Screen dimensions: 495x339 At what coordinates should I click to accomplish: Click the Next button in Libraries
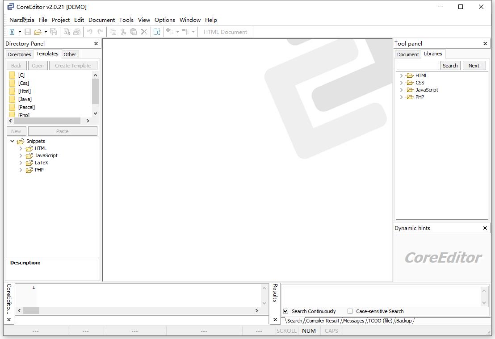474,66
